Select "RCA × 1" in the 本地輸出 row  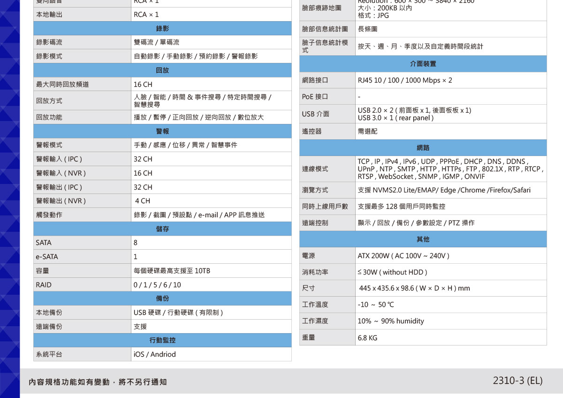pos(146,15)
